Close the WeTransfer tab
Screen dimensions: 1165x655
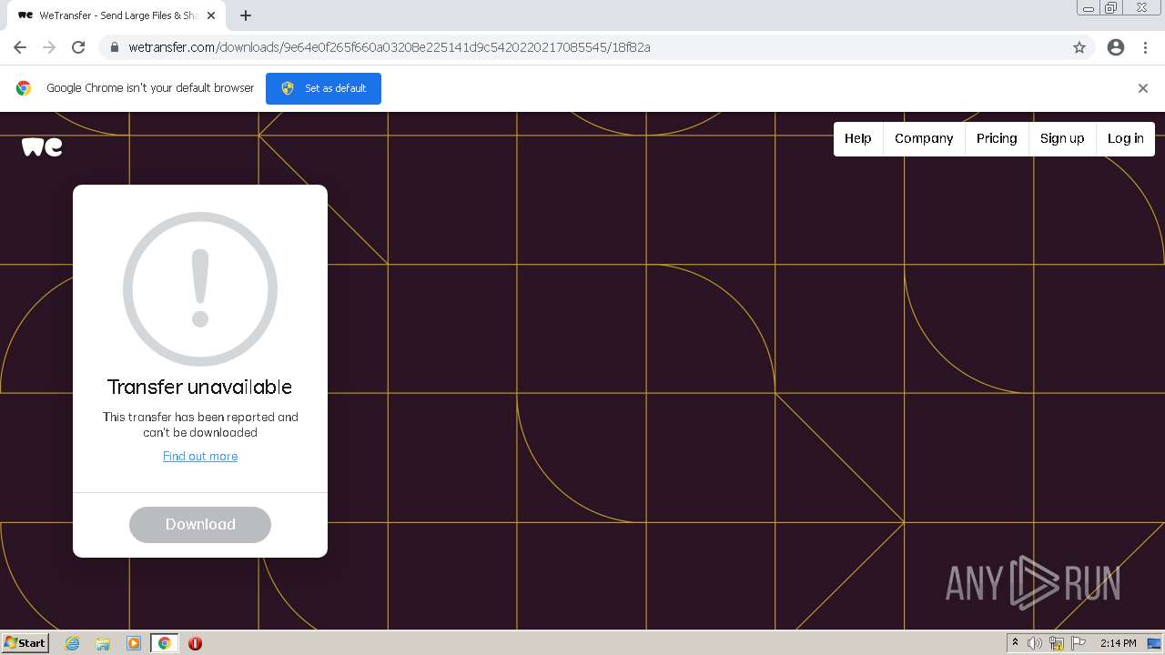point(211,15)
